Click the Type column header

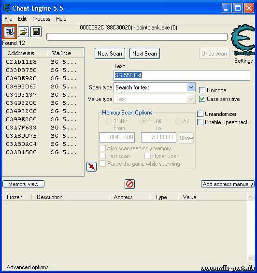point(164,197)
